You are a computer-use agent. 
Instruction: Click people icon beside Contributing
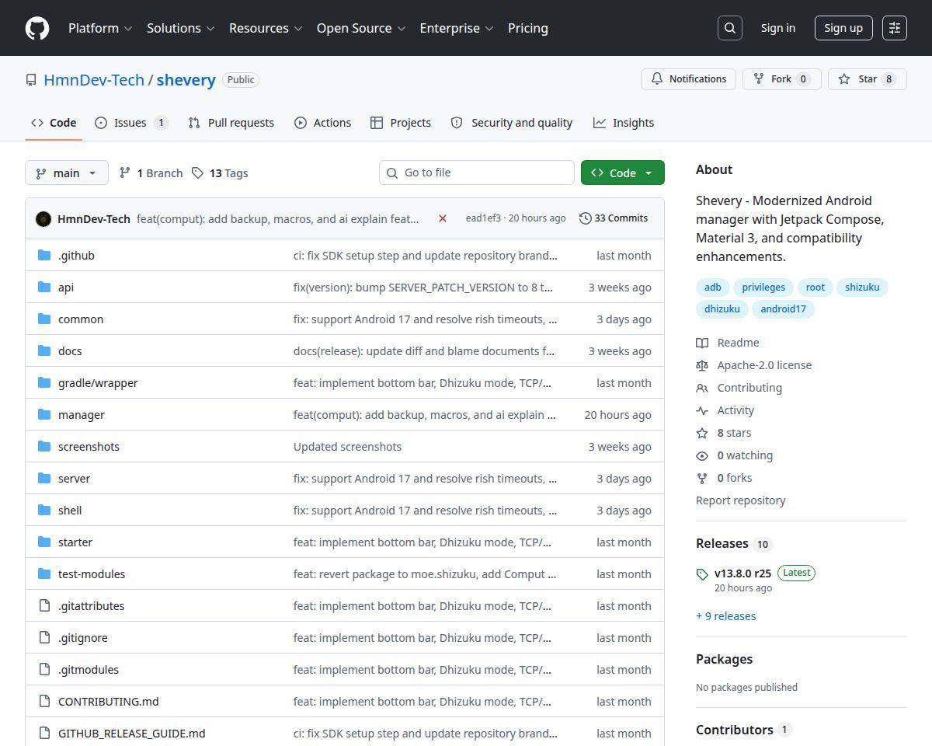tap(702, 388)
